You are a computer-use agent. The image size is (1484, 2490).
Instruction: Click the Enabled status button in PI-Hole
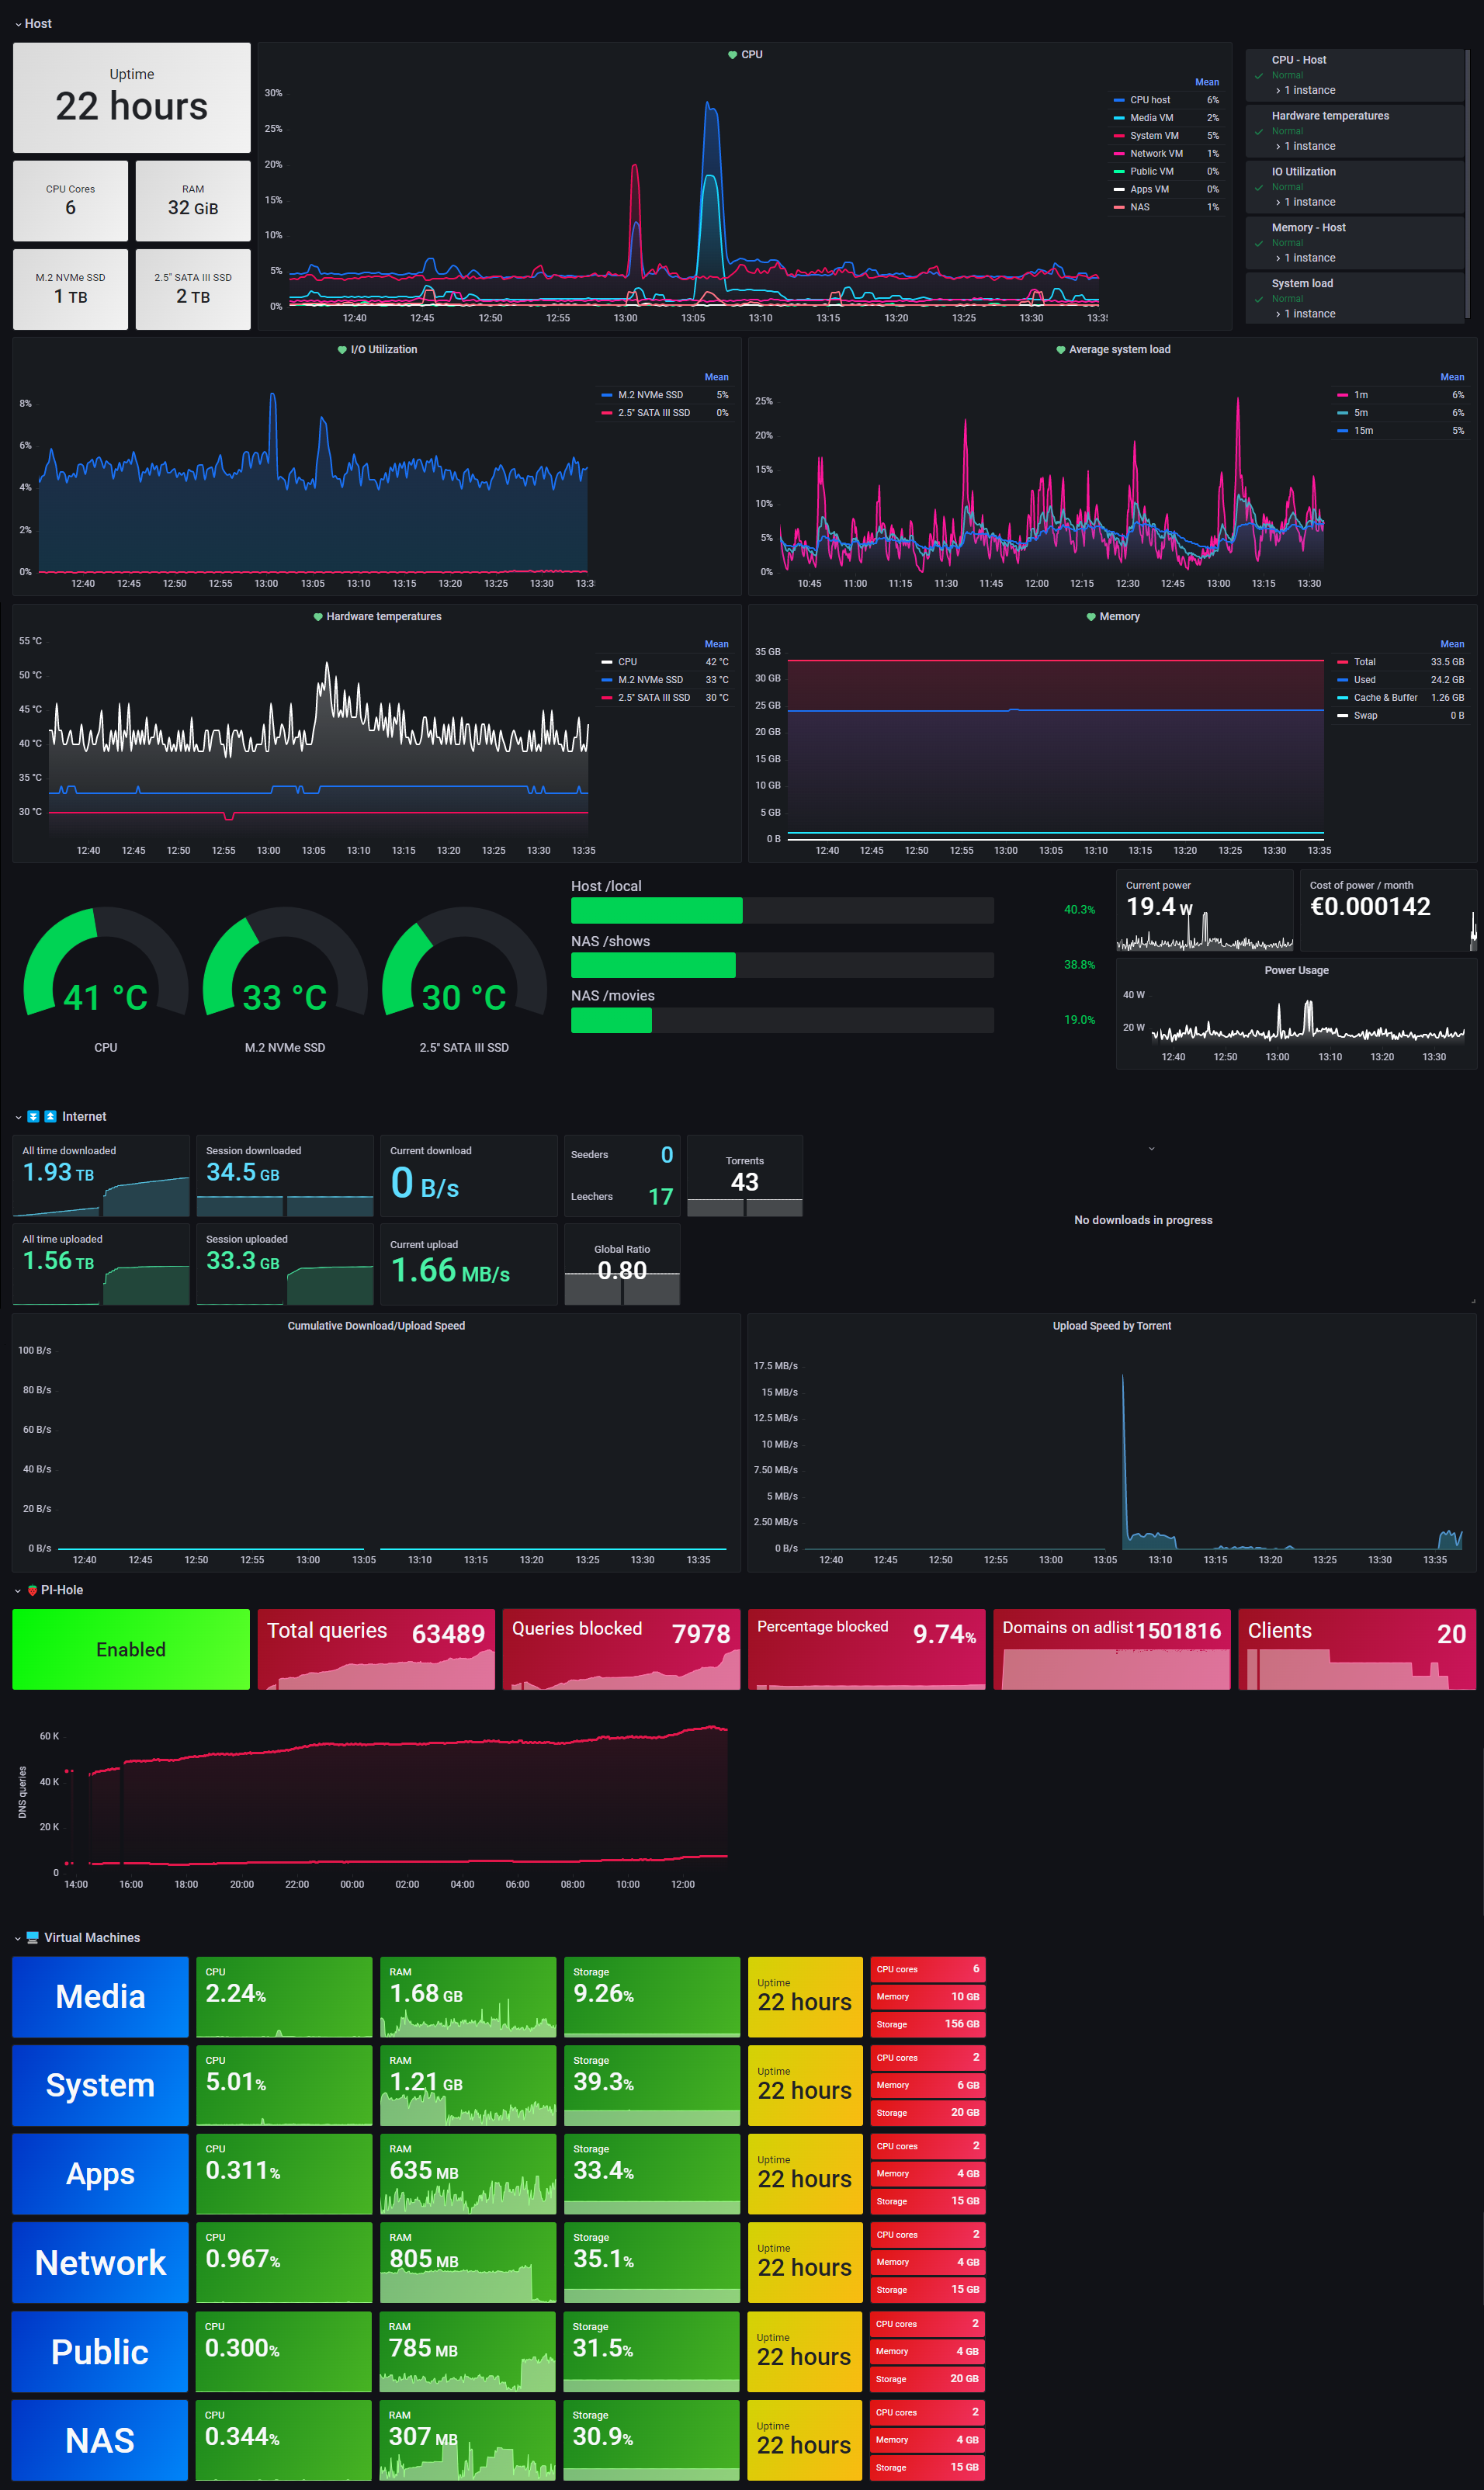130,1649
